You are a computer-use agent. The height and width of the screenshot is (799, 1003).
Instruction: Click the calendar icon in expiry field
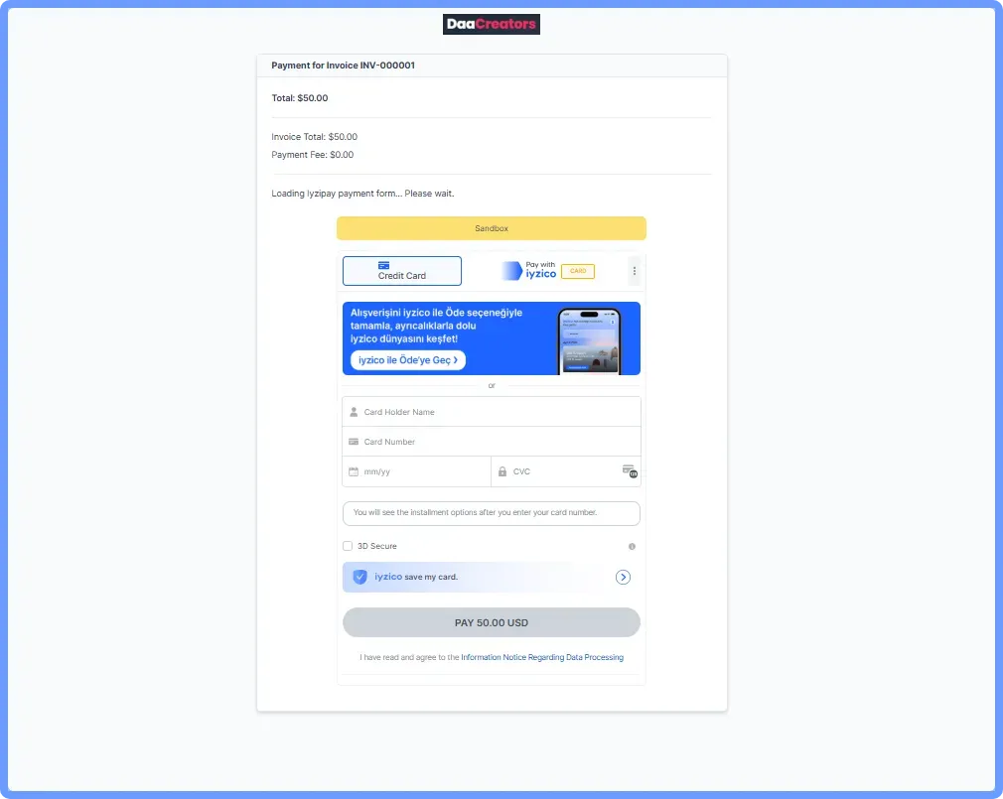point(354,471)
